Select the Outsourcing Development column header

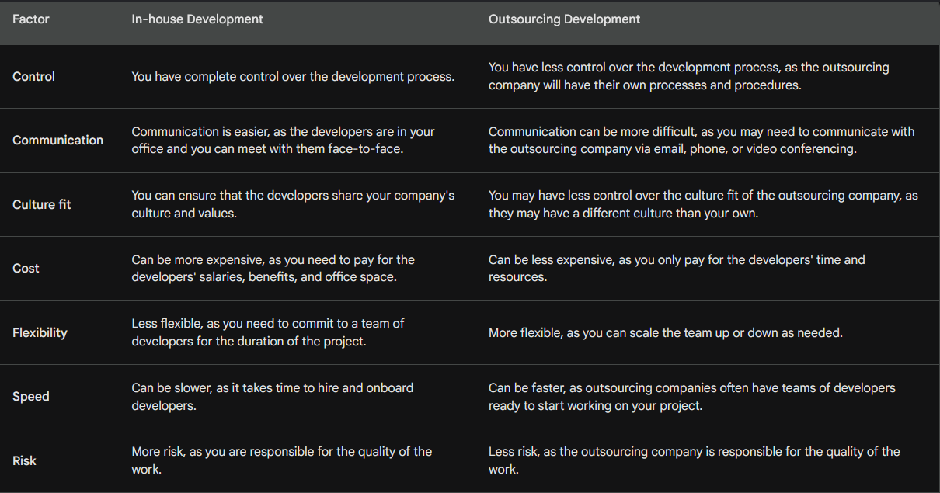point(565,19)
